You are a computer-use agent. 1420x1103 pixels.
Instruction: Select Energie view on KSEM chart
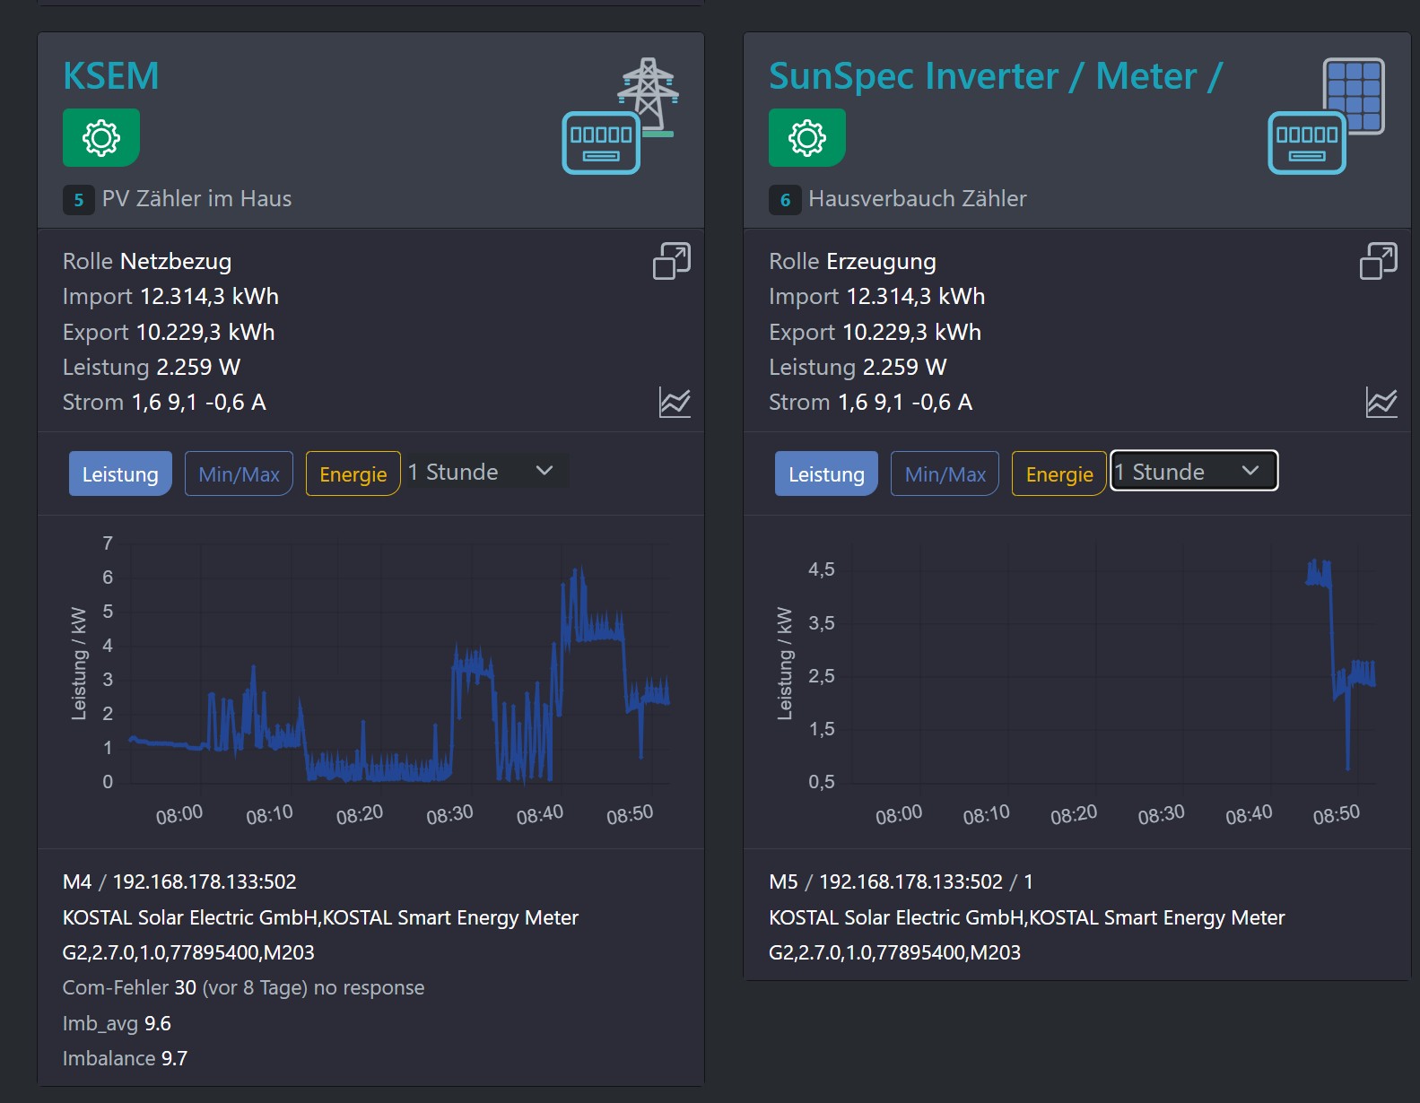[353, 473]
